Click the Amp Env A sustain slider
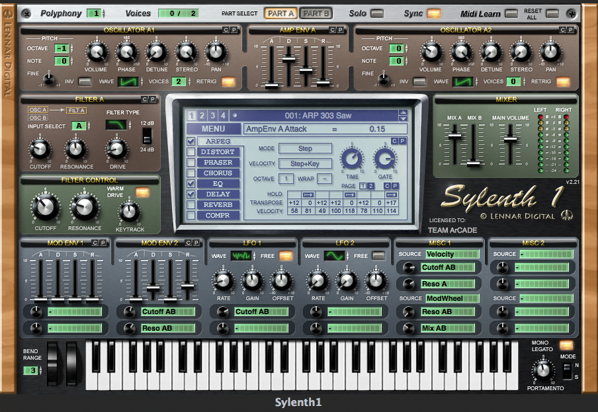This screenshot has height=412, width=598. pos(306,69)
